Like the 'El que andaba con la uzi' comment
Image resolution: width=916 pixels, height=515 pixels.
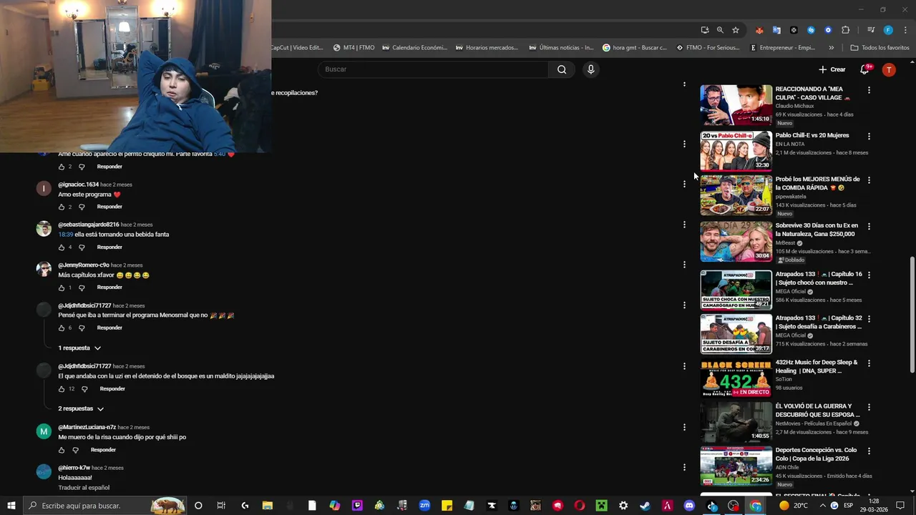(62, 389)
